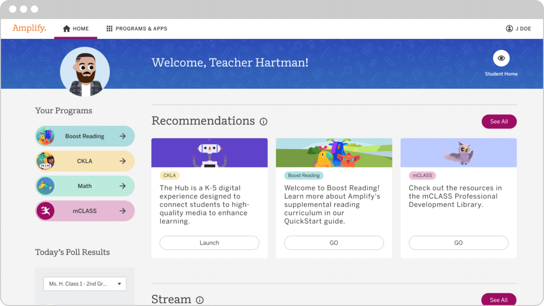See all Recommendations
Image resolution: width=544 pixels, height=306 pixels.
point(499,121)
